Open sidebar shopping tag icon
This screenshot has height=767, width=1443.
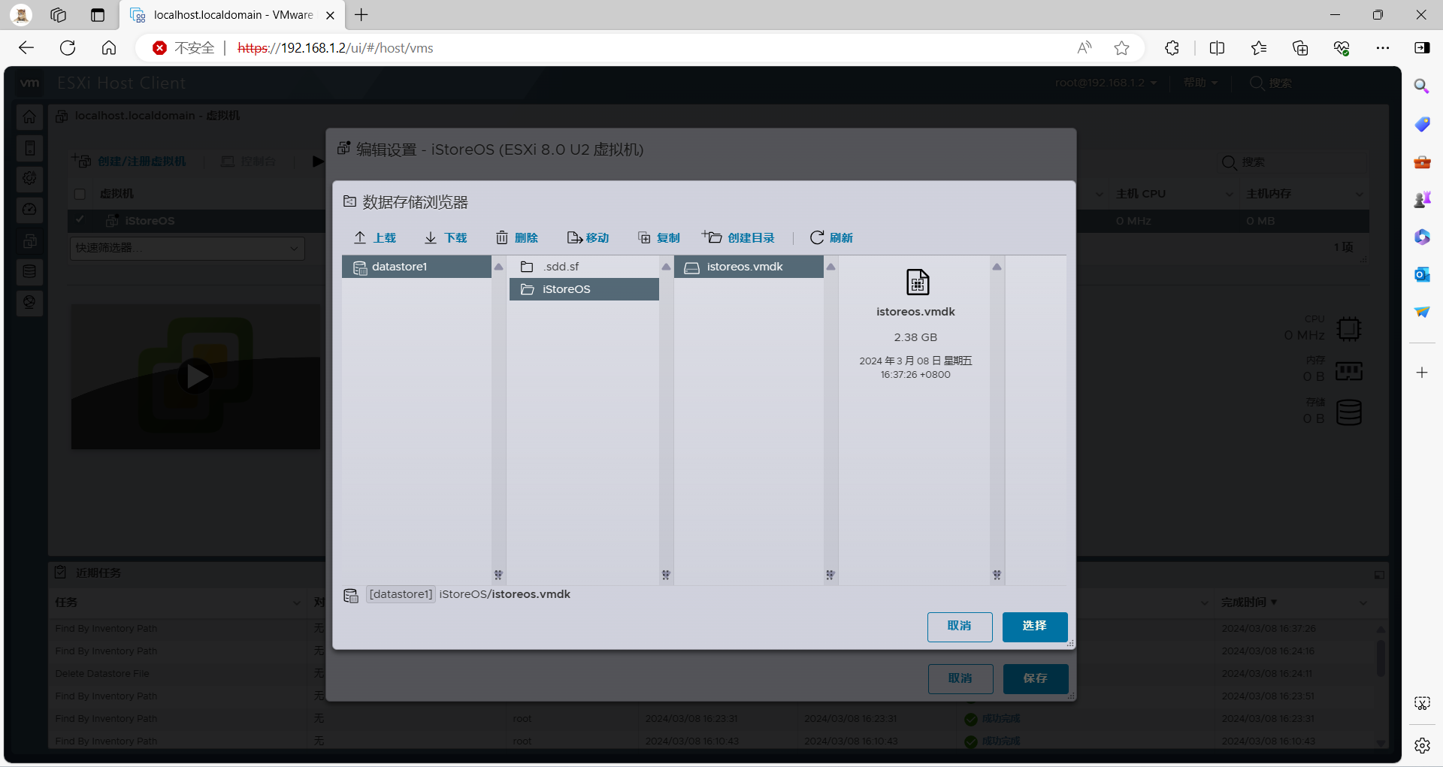(x=1422, y=124)
